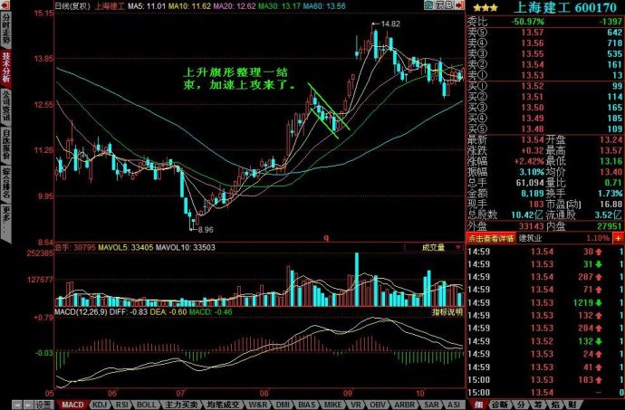Click 指标说明 indicator explanation link
The height and width of the screenshot is (410, 625).
447,312
